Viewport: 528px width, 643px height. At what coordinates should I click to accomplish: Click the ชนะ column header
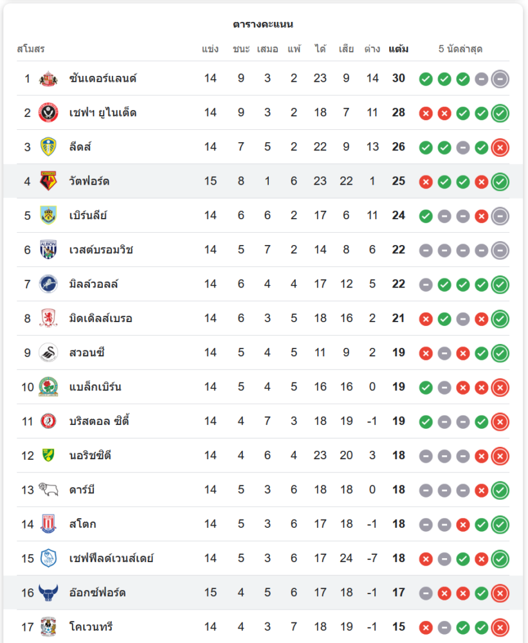(x=241, y=49)
